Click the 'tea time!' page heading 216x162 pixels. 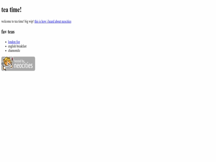coord(12,10)
